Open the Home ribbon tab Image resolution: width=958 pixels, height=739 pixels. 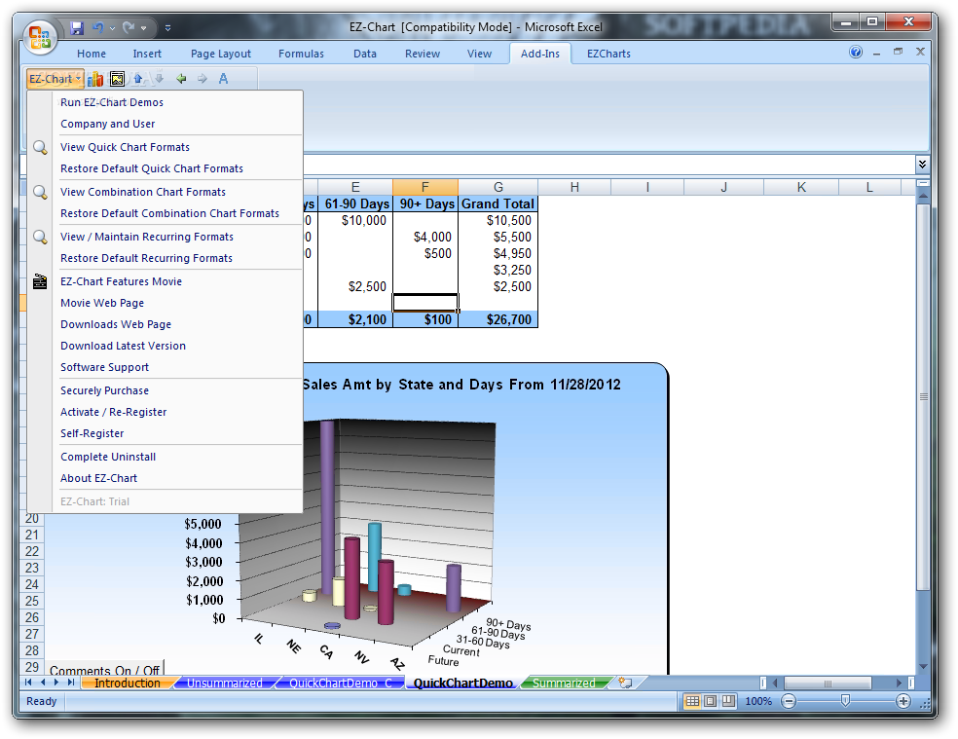click(92, 54)
